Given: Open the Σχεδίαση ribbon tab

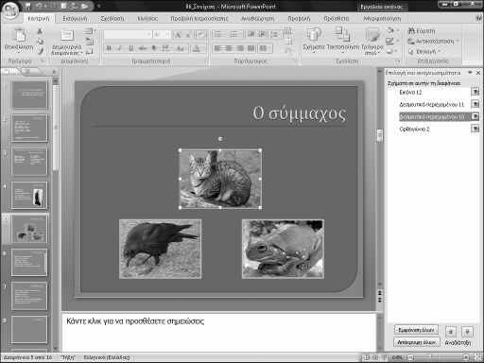Looking at the screenshot, I should tap(112, 19).
